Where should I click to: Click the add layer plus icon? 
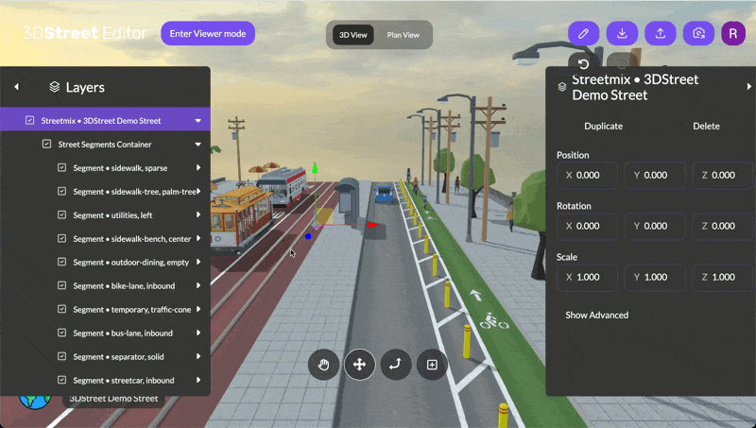click(432, 364)
